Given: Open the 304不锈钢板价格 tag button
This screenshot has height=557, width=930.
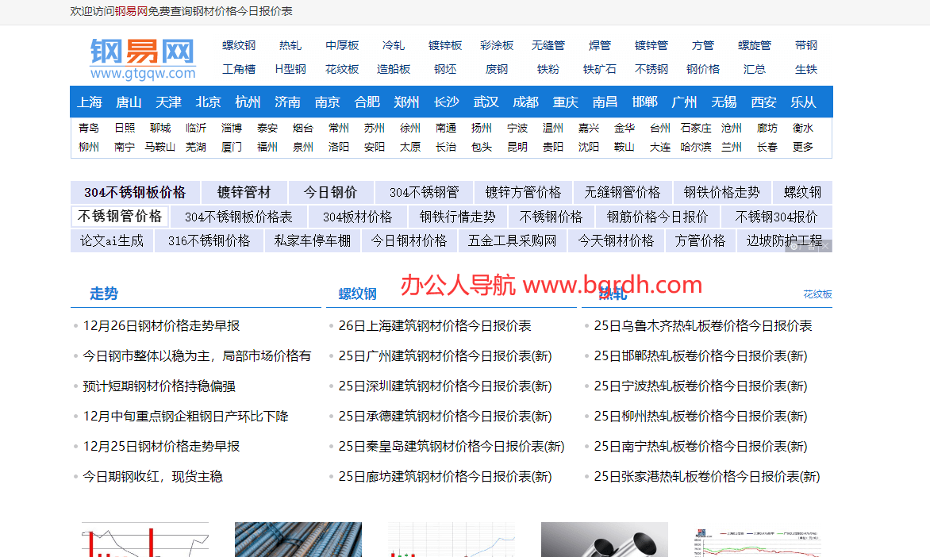Looking at the screenshot, I should pos(135,191).
